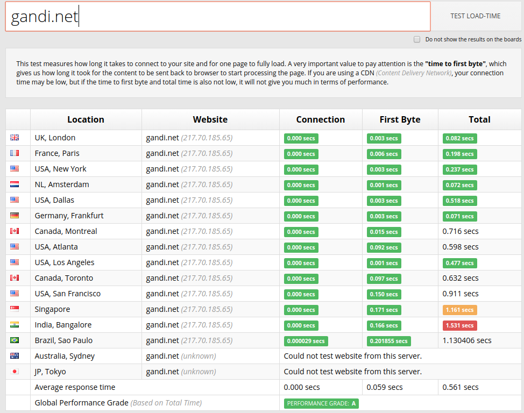Focus the URL field containing gandi.net
Viewport: 524px width, 413px height.
218,16
